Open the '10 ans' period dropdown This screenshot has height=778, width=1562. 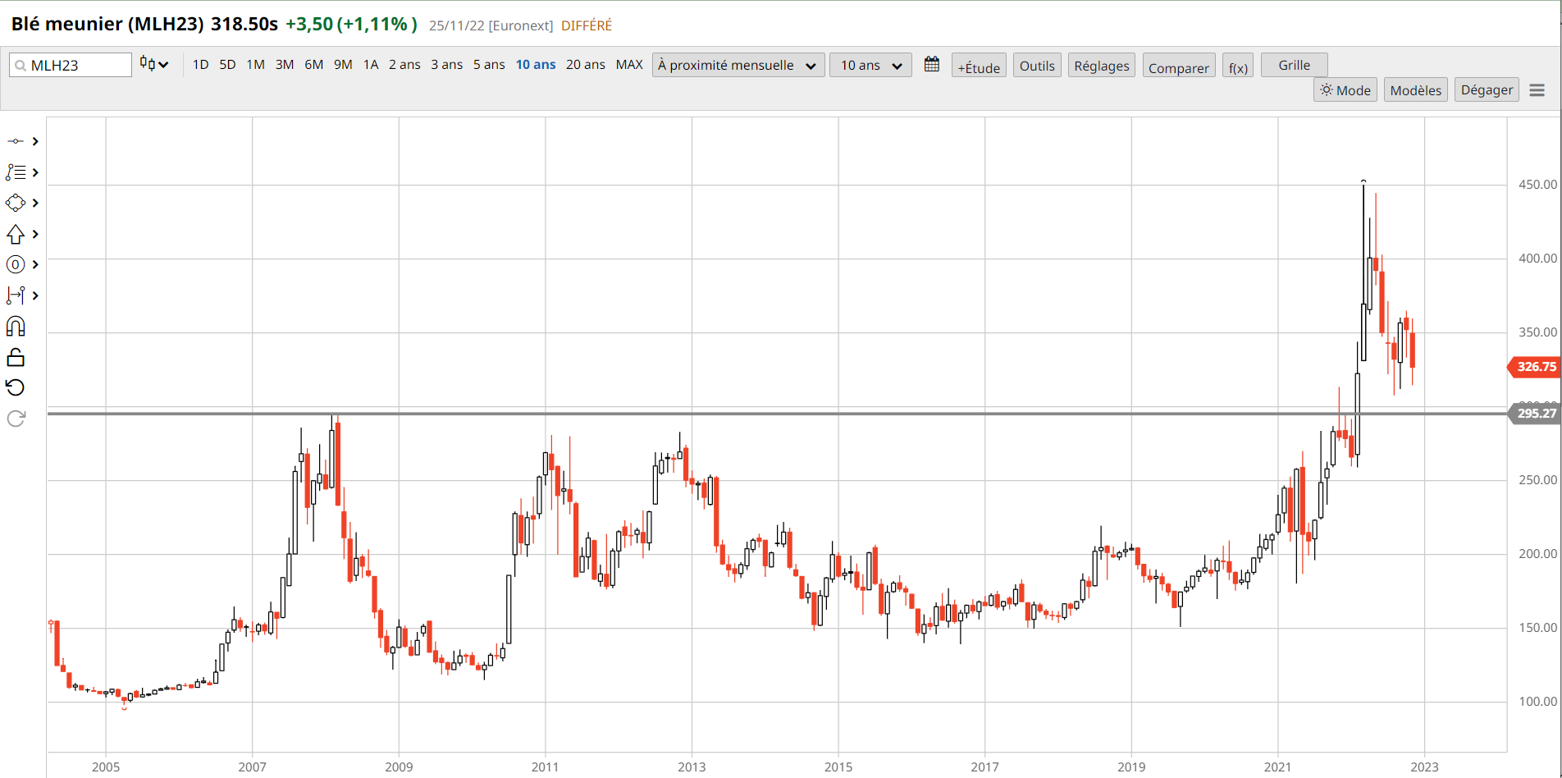pos(870,65)
